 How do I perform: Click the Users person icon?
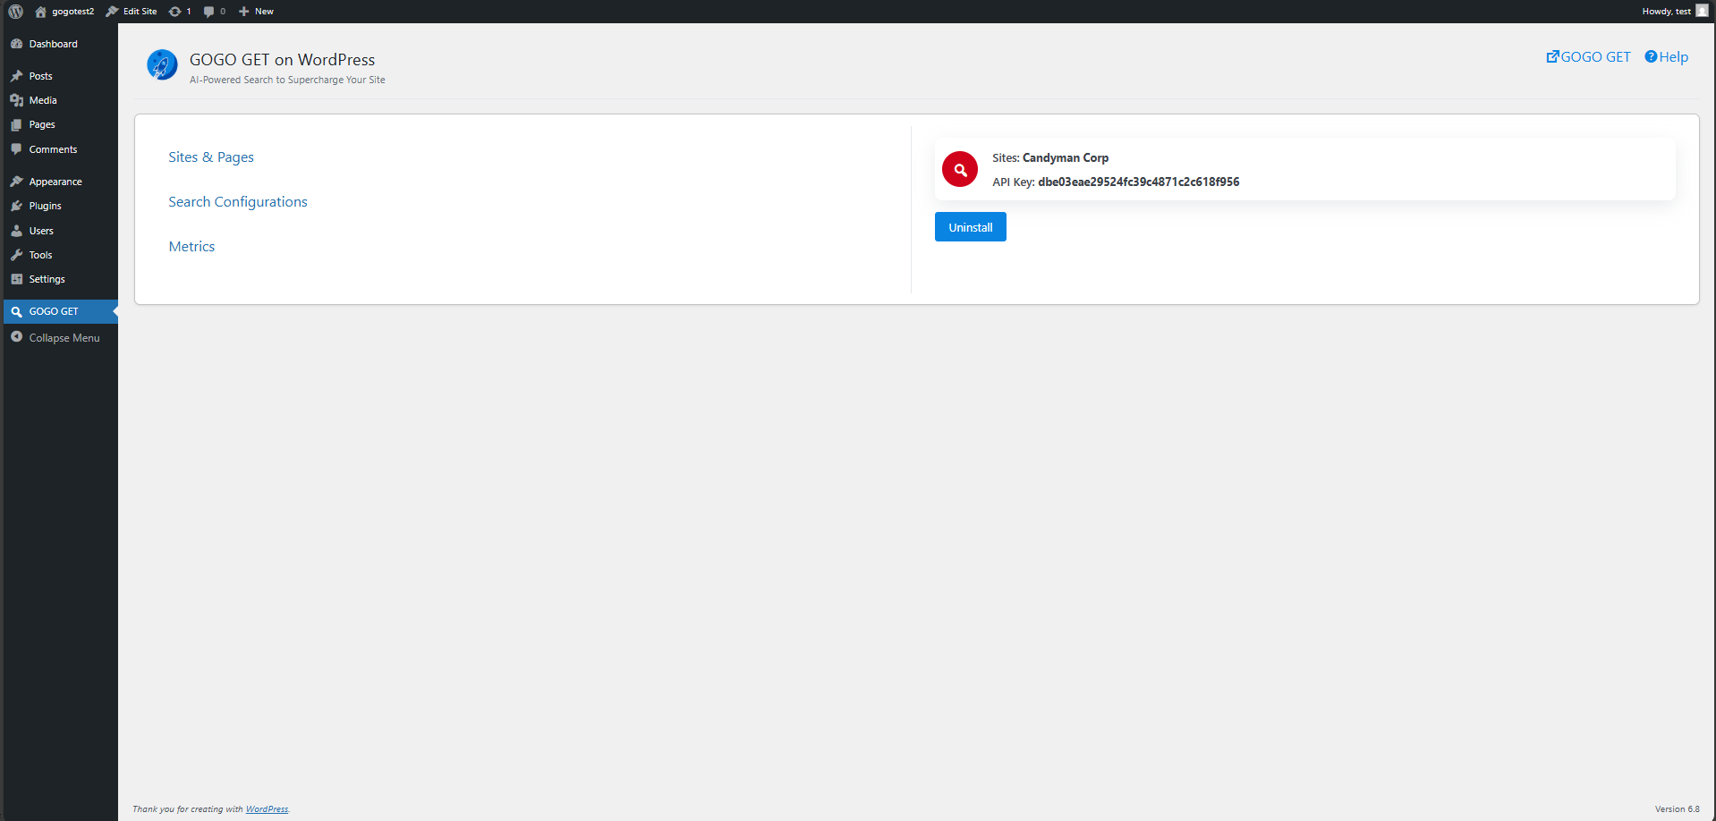(x=16, y=231)
